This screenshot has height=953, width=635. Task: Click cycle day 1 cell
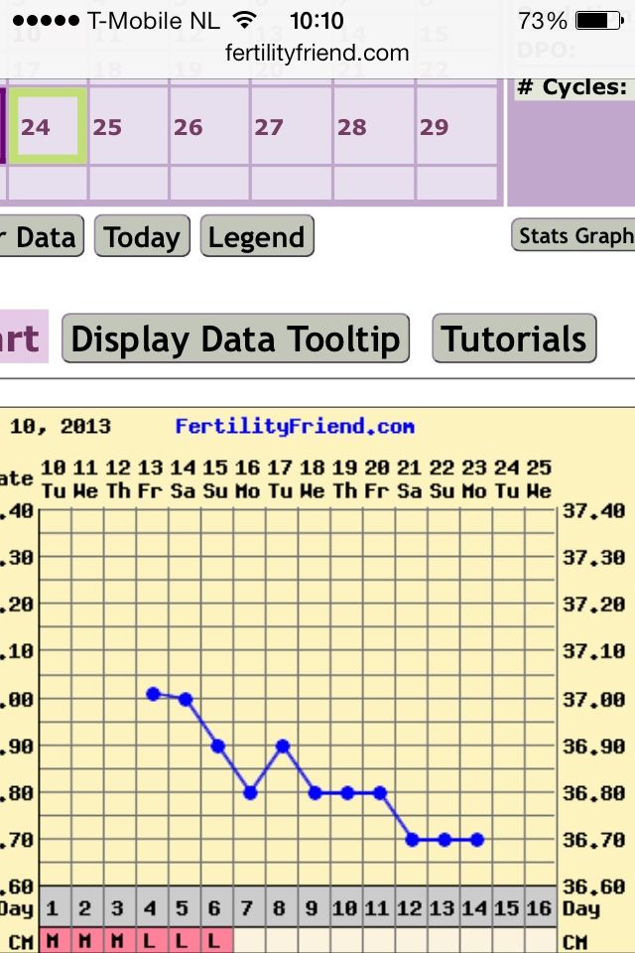coord(55,908)
